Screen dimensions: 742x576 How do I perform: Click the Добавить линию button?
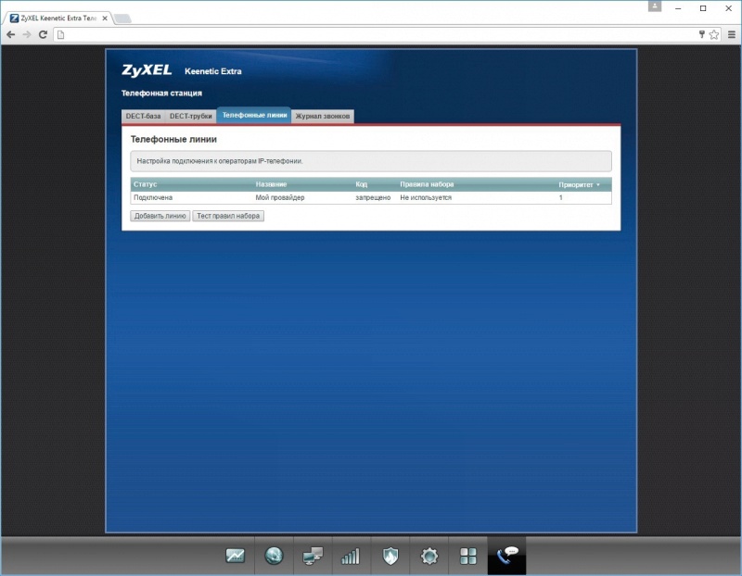point(160,216)
